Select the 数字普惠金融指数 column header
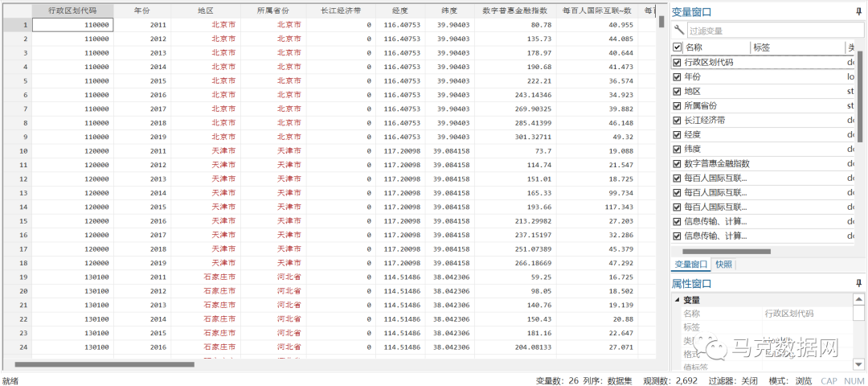The image size is (868, 386). point(515,11)
